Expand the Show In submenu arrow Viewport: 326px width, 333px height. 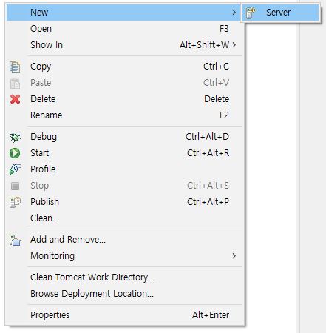234,45
